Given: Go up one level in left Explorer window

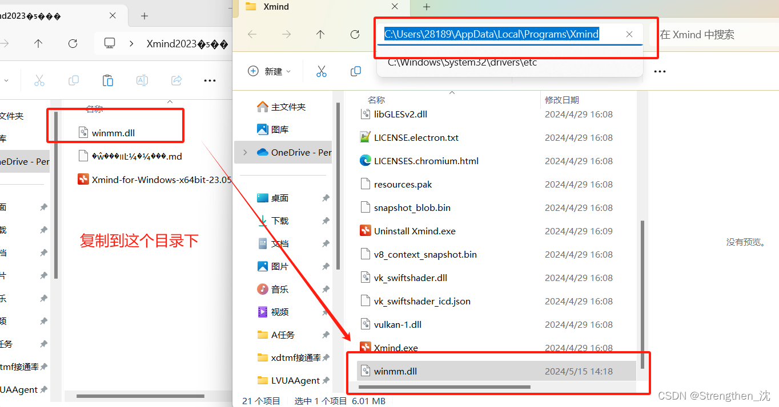Looking at the screenshot, I should pos(38,43).
